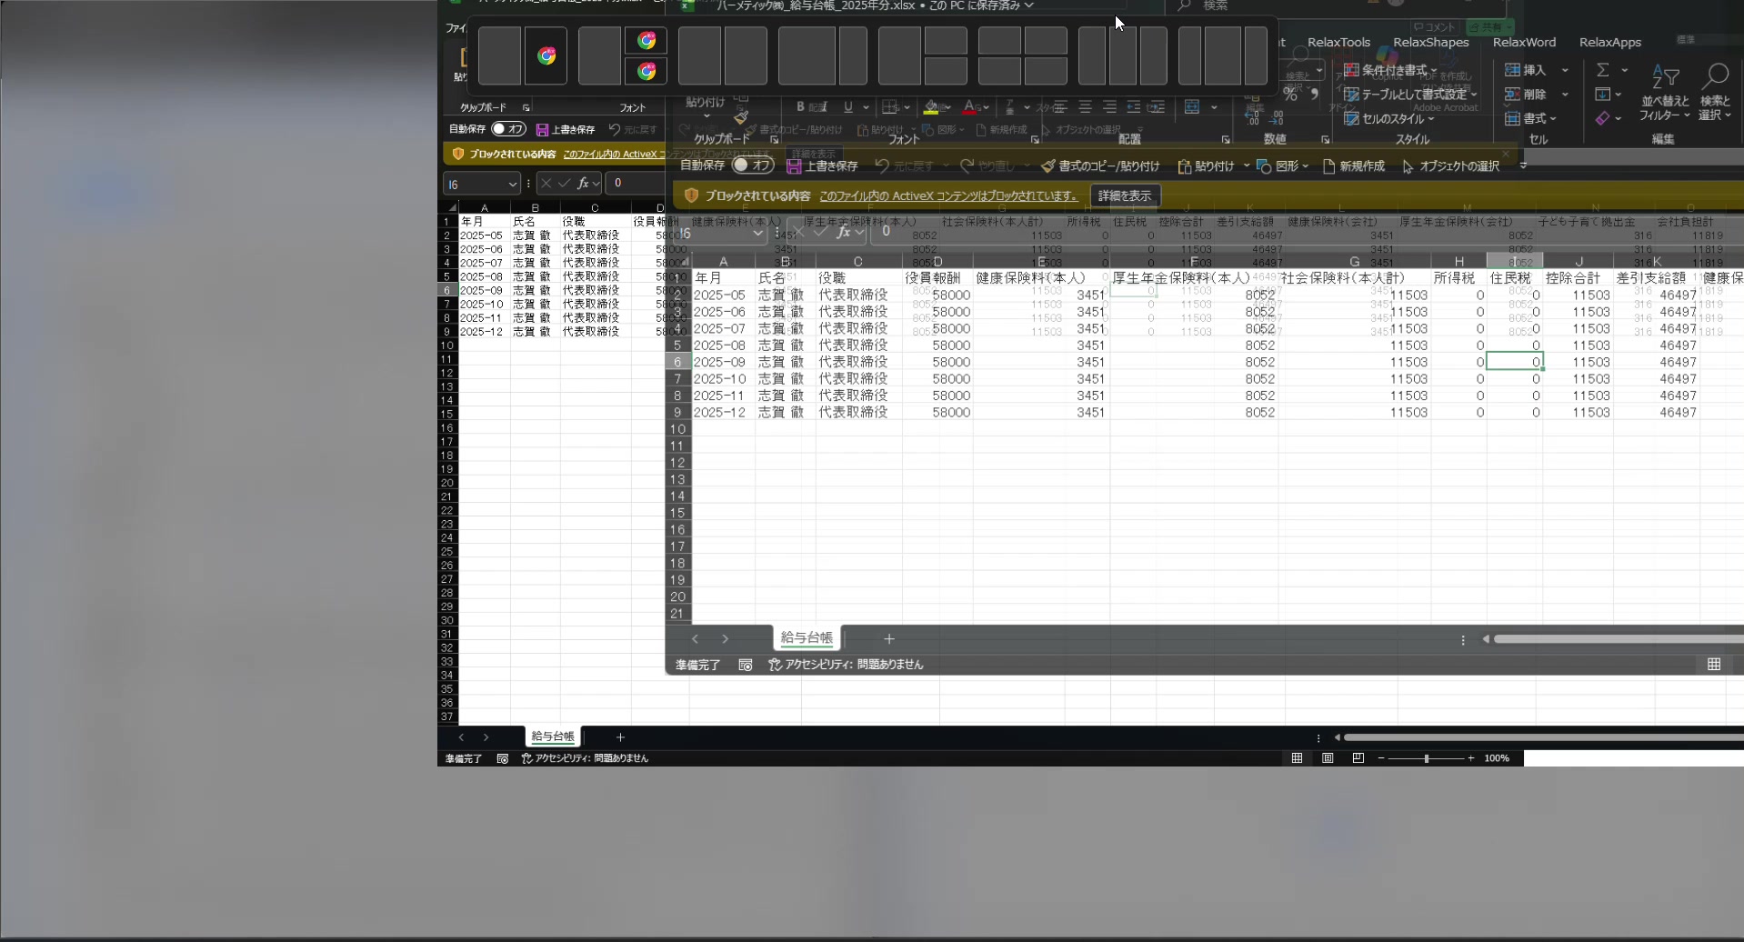Click the zoom slider in the status bar
The image size is (1744, 942).
(x=1426, y=758)
